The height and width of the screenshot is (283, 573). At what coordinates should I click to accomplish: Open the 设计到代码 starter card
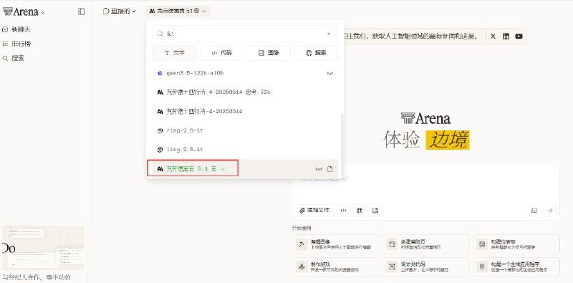click(x=425, y=267)
